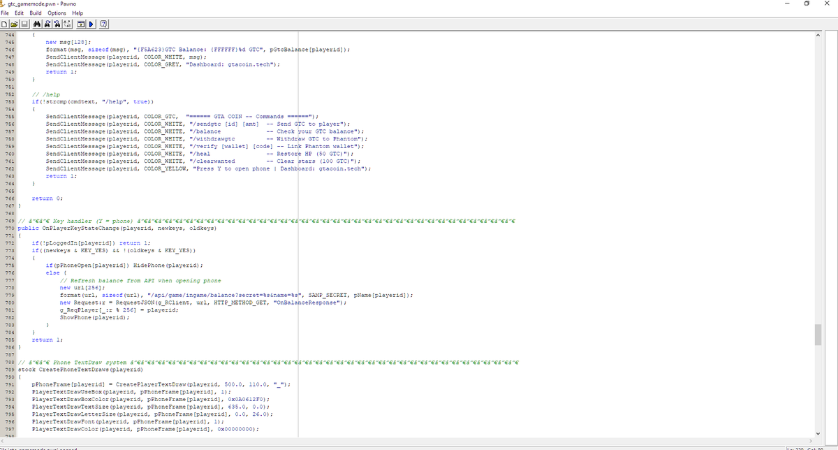838x450 pixels.
Task: Click the 'Phone TextDraw system' comment line
Action: 267,361
